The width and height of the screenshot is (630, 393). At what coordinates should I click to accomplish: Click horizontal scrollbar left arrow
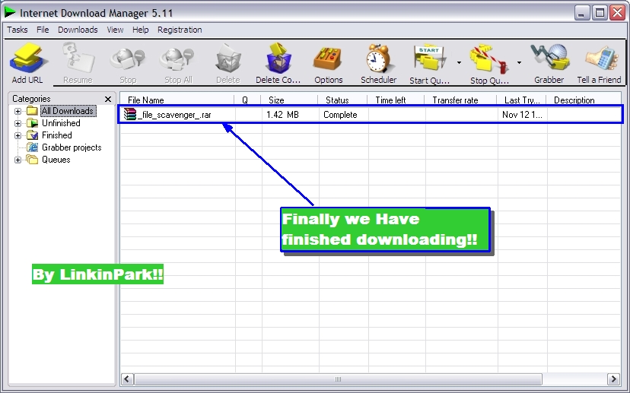point(127,379)
